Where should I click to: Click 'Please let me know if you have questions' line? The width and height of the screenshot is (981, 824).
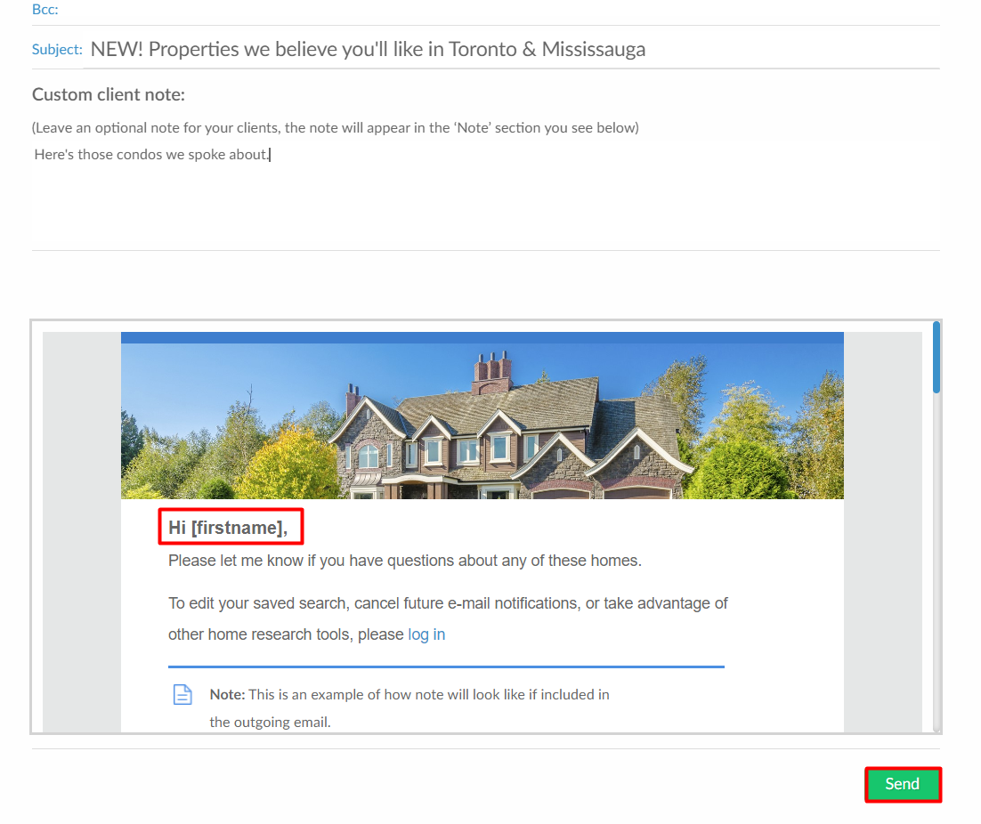[405, 561]
